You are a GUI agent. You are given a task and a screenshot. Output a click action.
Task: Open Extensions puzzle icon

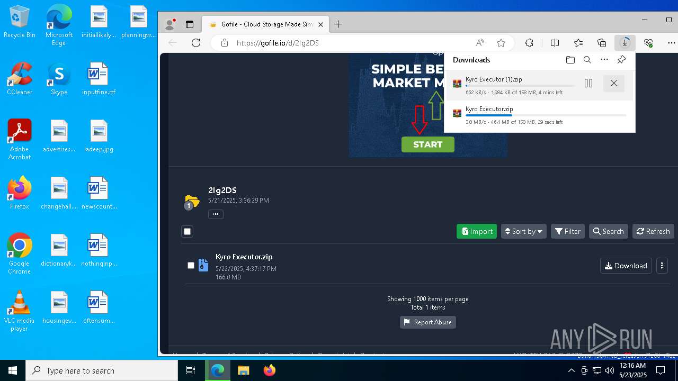(529, 43)
